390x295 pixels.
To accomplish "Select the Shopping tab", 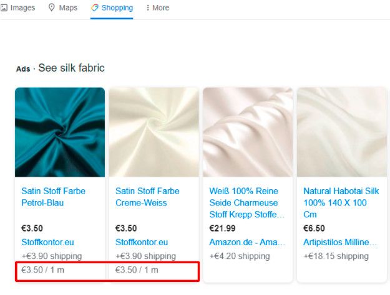I will (x=117, y=8).
